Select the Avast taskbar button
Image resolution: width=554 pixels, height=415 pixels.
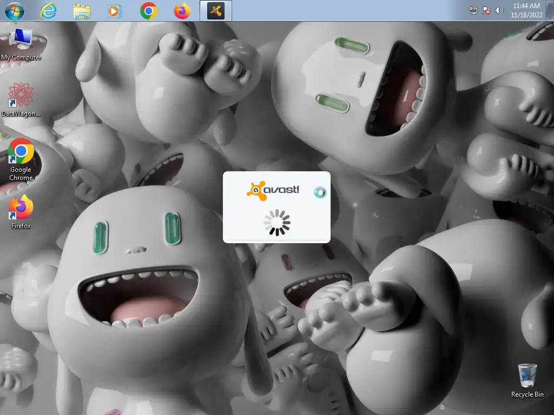coord(215,11)
